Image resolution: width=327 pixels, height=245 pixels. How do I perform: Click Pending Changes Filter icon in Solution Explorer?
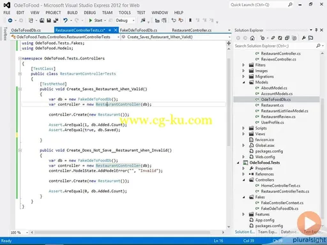click(262, 38)
